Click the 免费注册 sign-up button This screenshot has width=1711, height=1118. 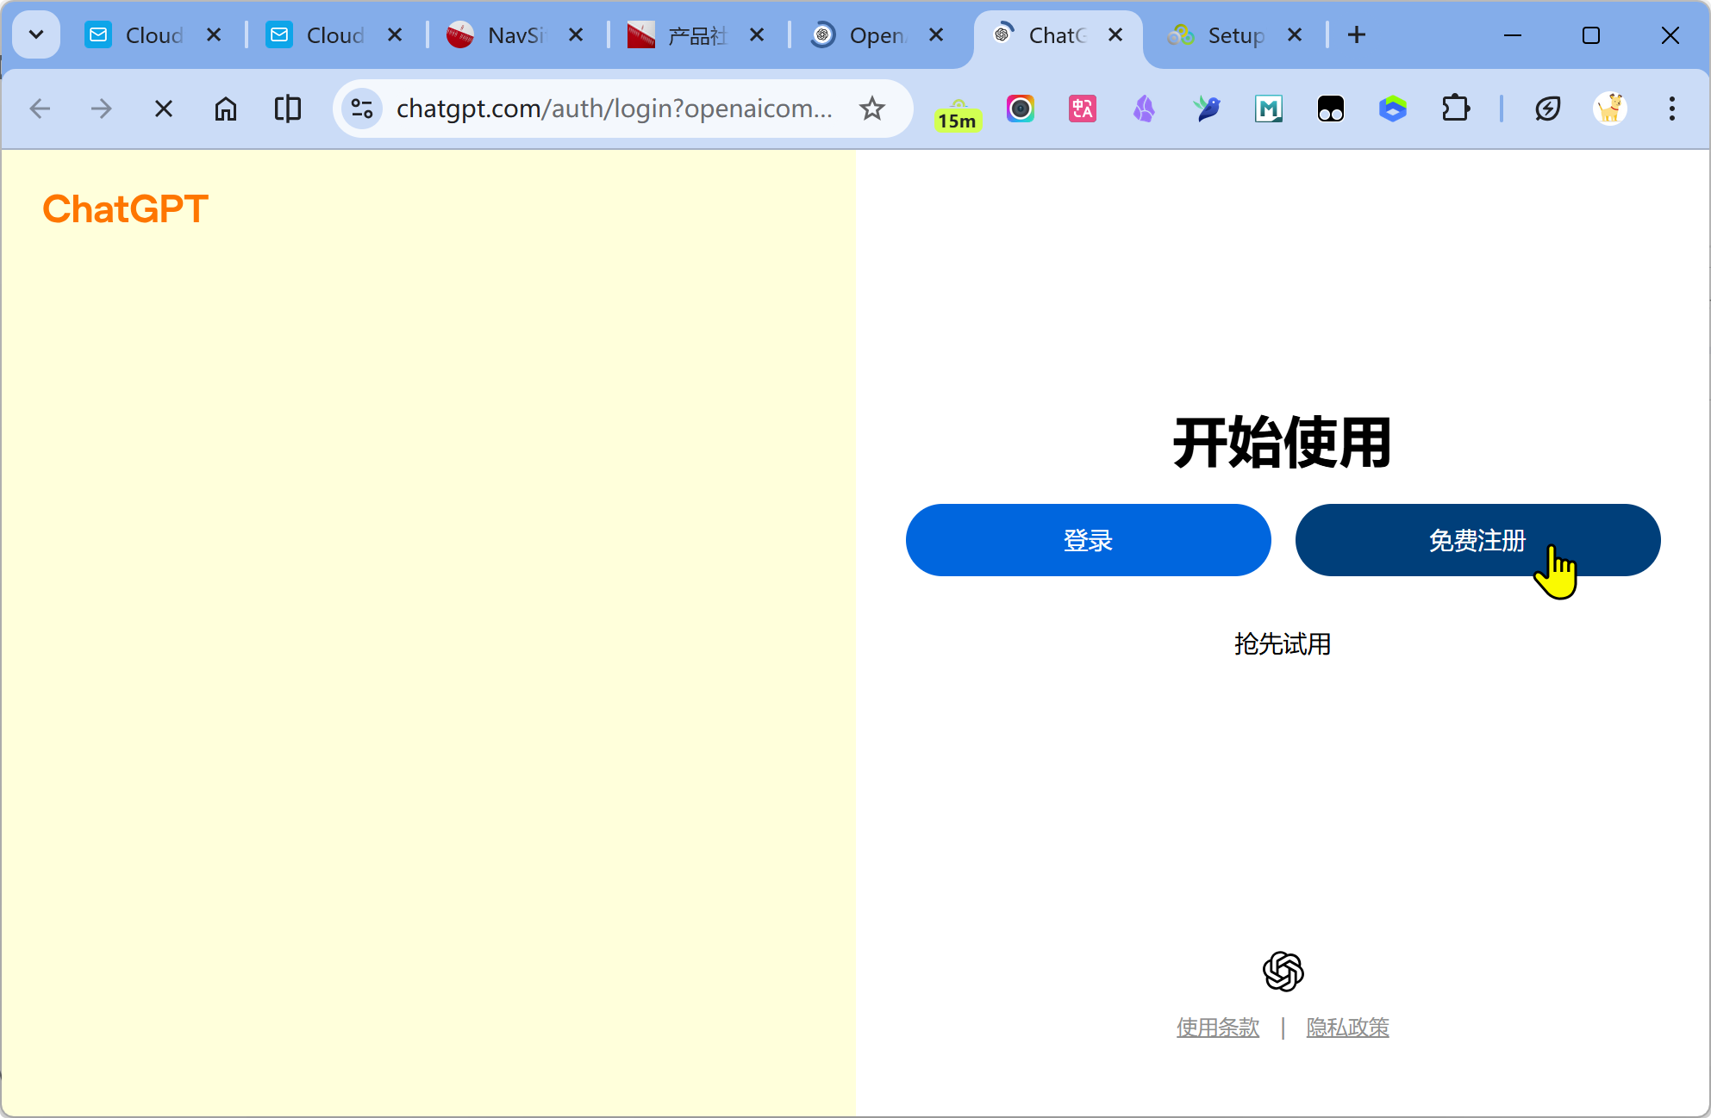(x=1477, y=540)
